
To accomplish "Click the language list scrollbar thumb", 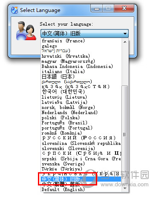I will pos(125,135).
